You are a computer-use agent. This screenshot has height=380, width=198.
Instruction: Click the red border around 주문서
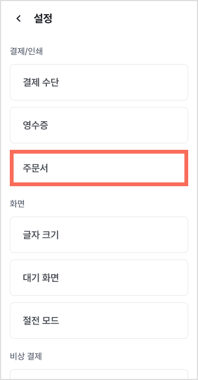99,151
